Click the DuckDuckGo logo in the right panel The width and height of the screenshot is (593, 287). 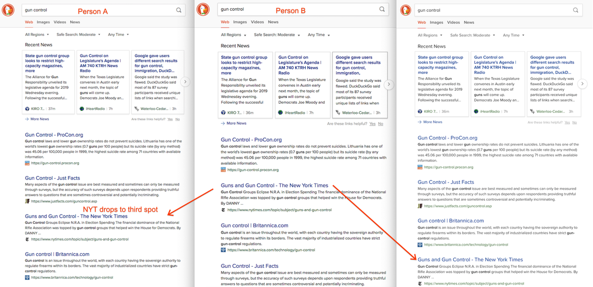405,10
